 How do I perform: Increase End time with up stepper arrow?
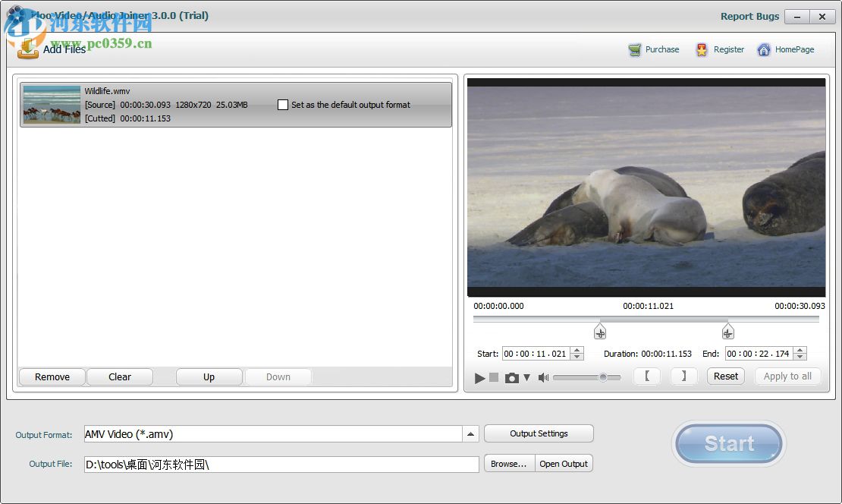[801, 350]
